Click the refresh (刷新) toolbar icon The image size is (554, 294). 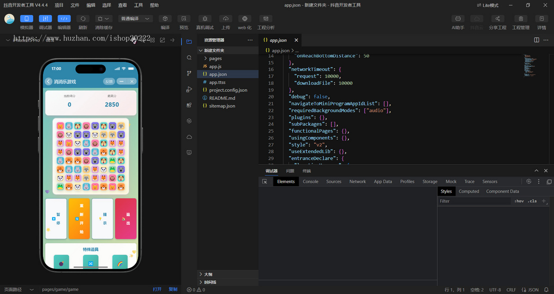(x=83, y=19)
